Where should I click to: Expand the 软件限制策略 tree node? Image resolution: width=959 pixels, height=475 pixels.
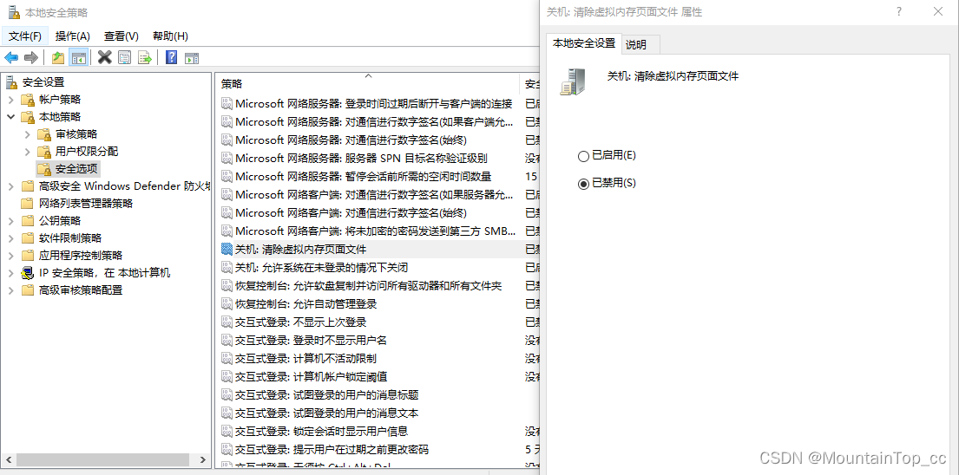[11, 238]
